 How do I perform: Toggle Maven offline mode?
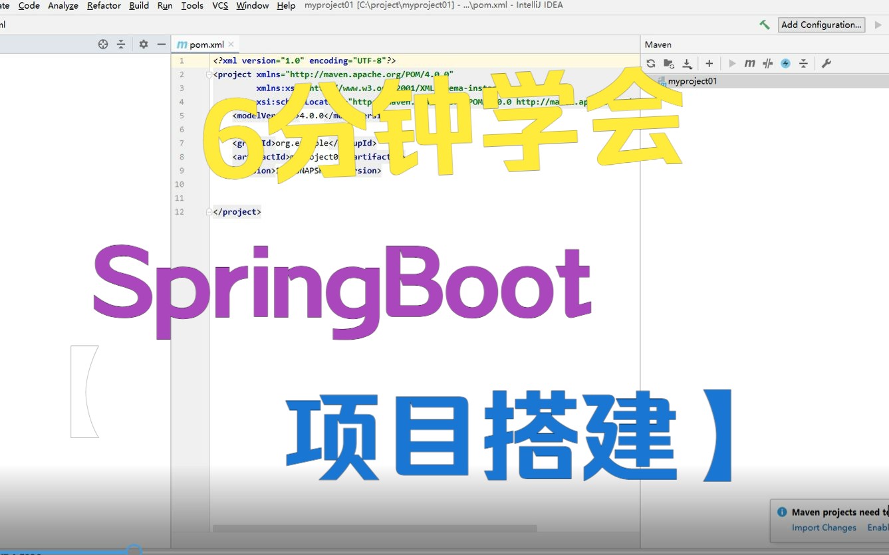pyautogui.click(x=768, y=64)
